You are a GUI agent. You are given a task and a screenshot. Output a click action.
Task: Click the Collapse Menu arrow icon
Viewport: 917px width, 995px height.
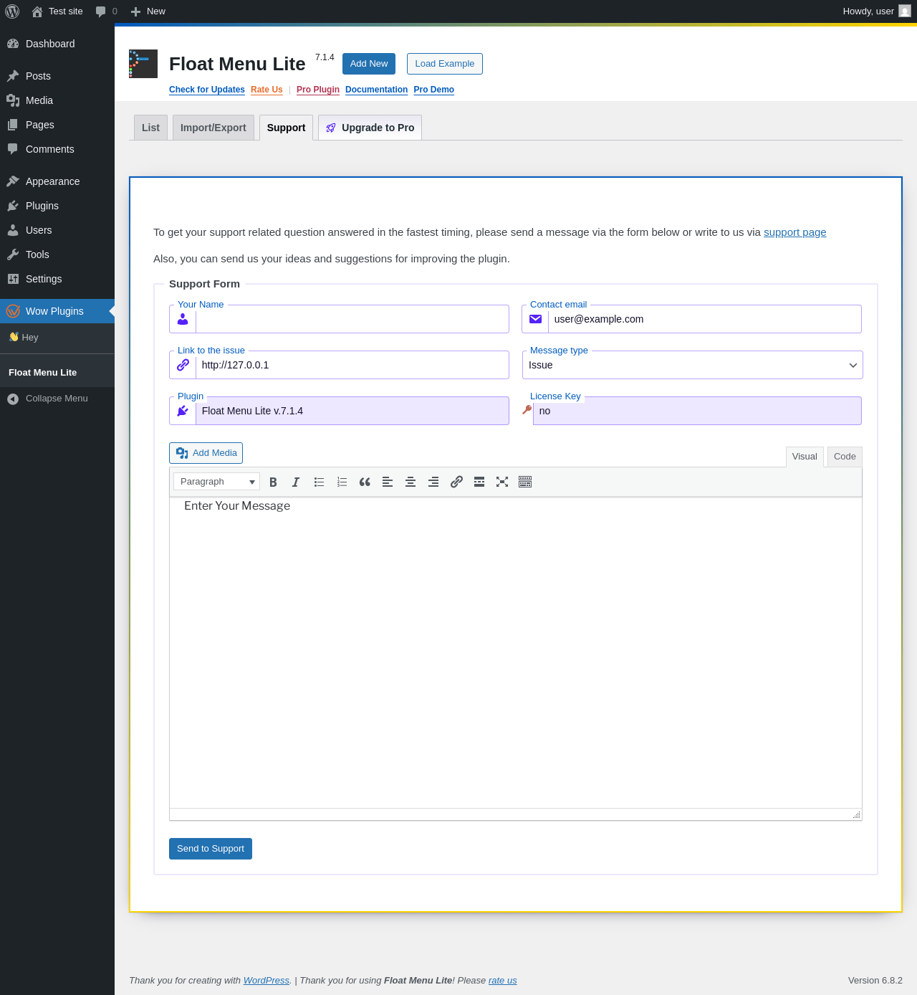coord(13,399)
